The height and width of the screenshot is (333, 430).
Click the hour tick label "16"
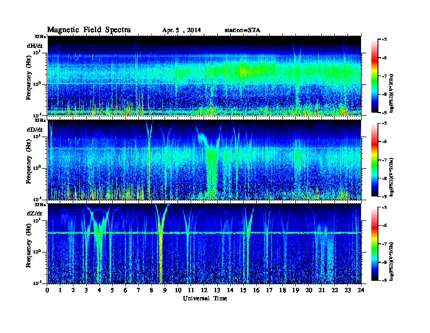(256, 290)
